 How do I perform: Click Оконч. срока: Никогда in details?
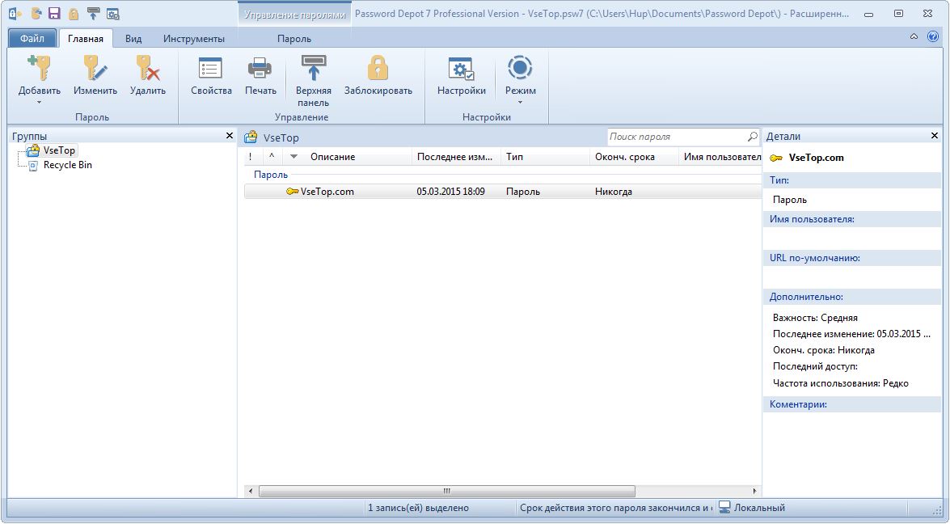click(823, 350)
